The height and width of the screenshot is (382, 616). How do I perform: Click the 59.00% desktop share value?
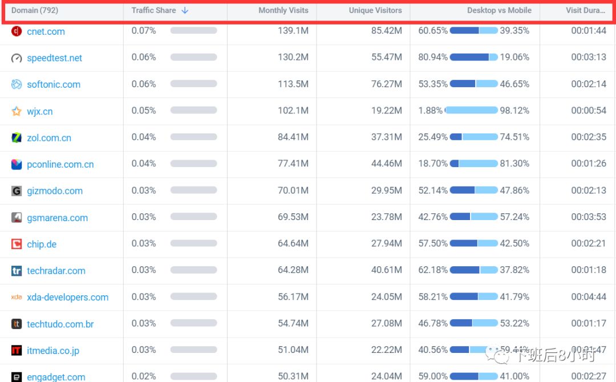pos(433,376)
